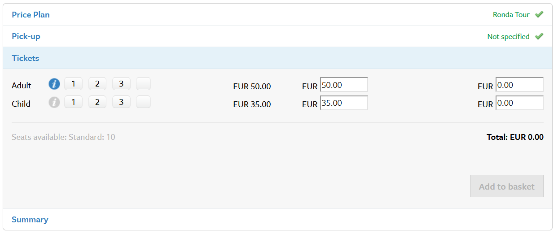Click the blank Child quantity box
The width and height of the screenshot is (558, 234).
tap(143, 102)
